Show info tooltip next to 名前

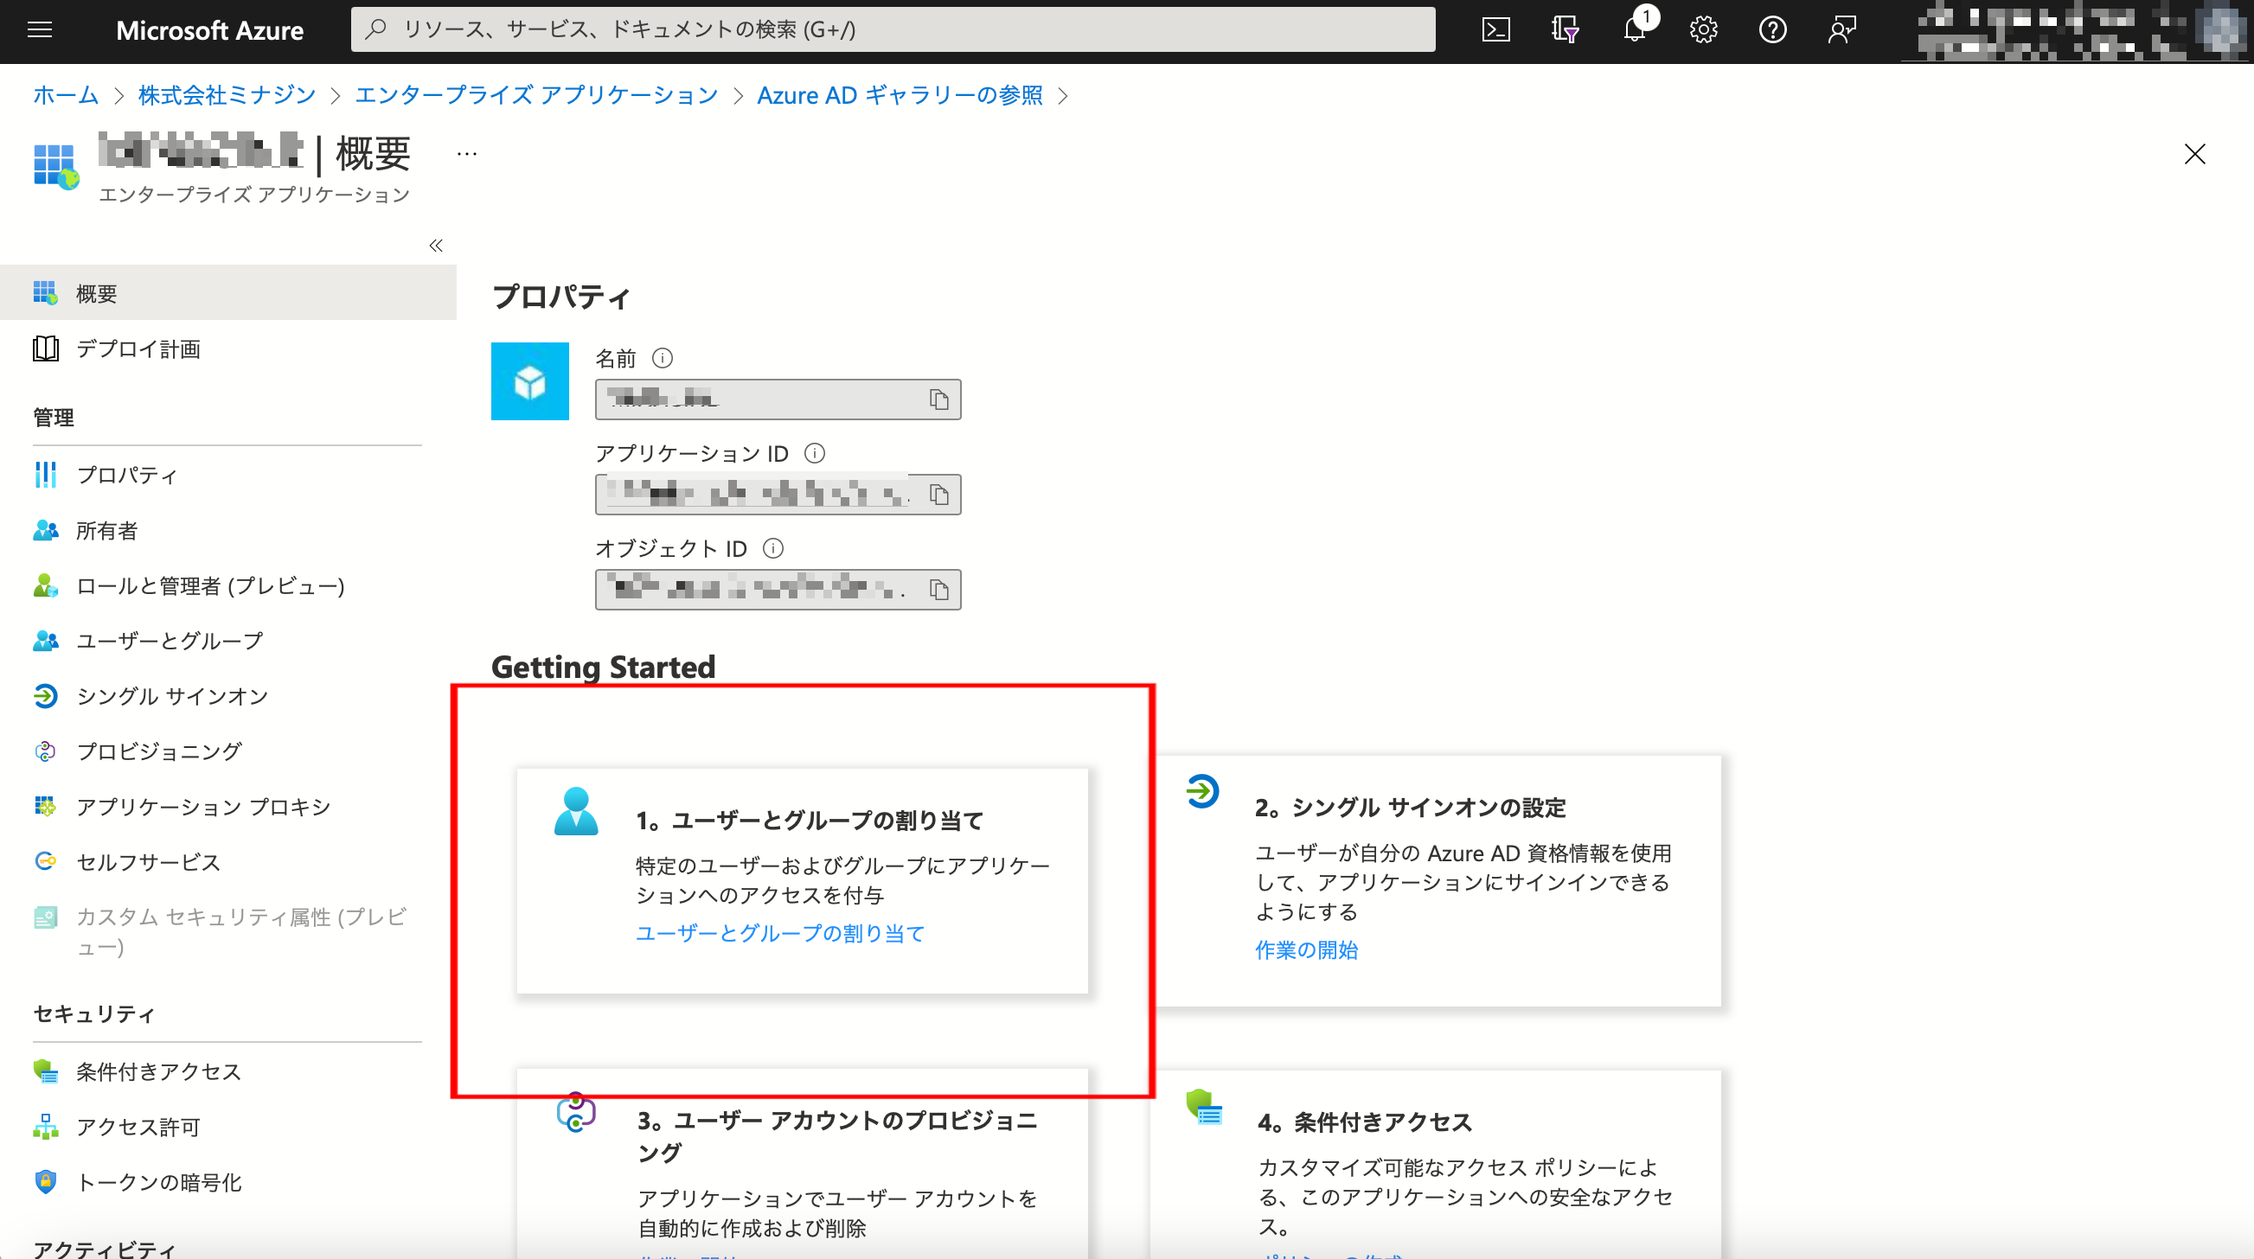[663, 358]
